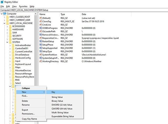Sort values by the Name column header

pyautogui.click(x=49, y=14)
